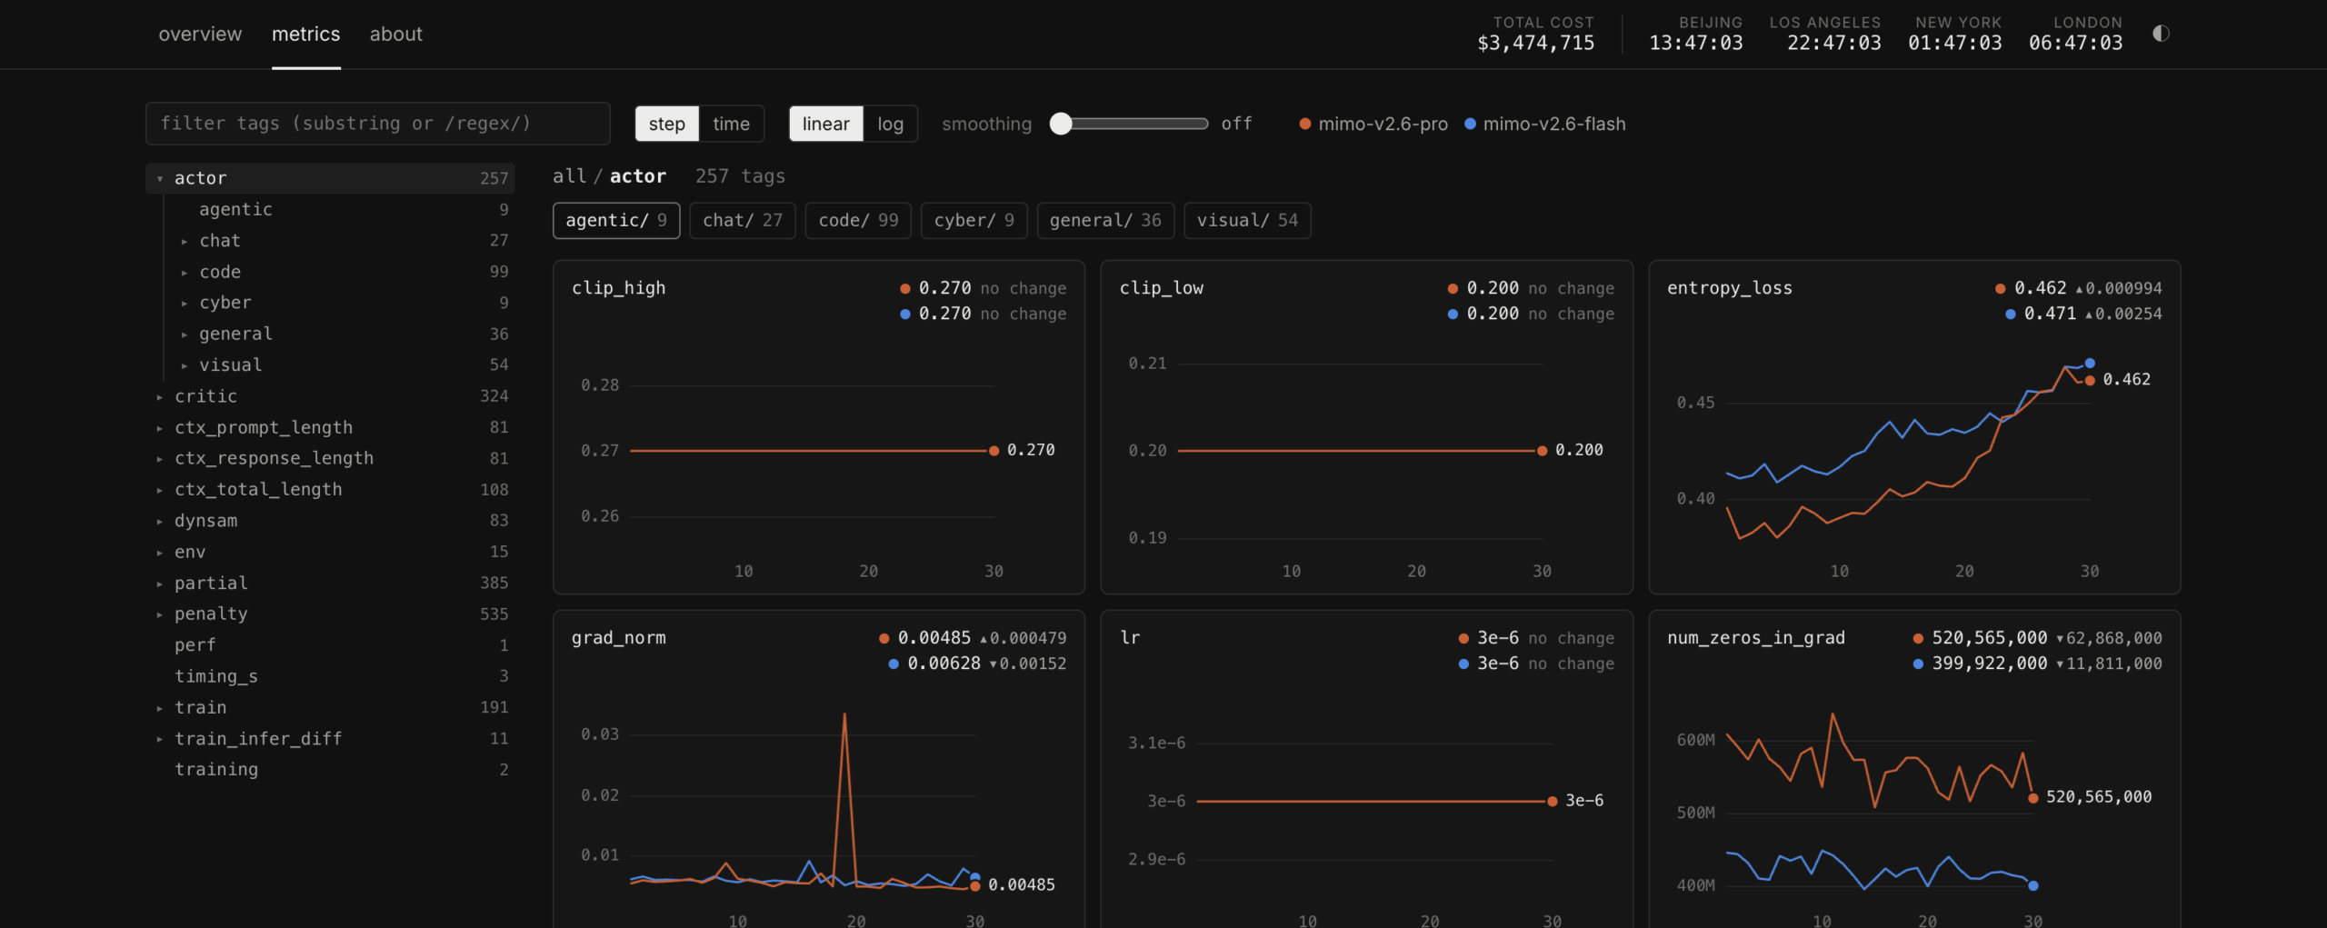Click the entropy_loss endpoint labeled 0.462

(2090, 380)
